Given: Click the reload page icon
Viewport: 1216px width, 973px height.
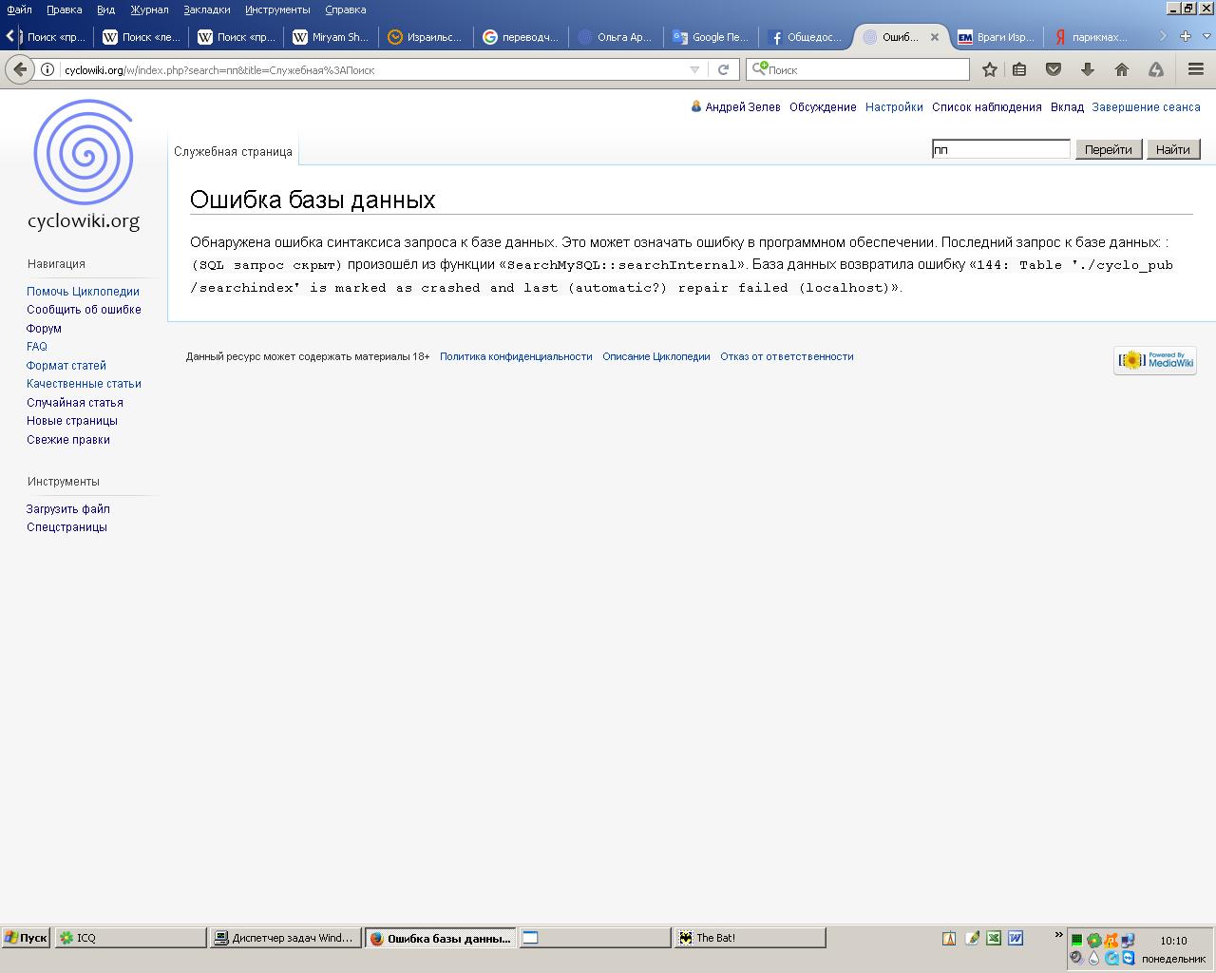Looking at the screenshot, I should click(x=723, y=69).
